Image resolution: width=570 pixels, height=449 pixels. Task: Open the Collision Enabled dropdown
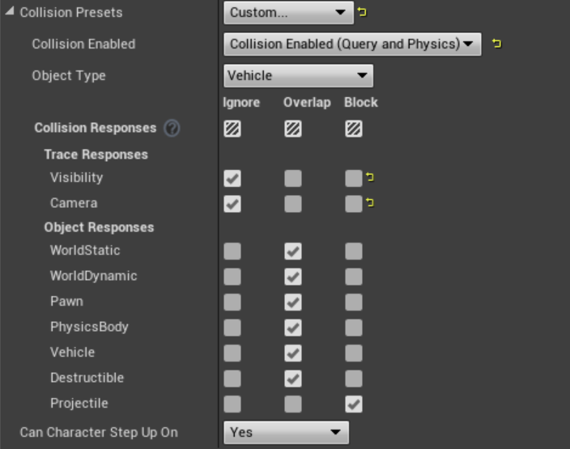pyautogui.click(x=351, y=44)
